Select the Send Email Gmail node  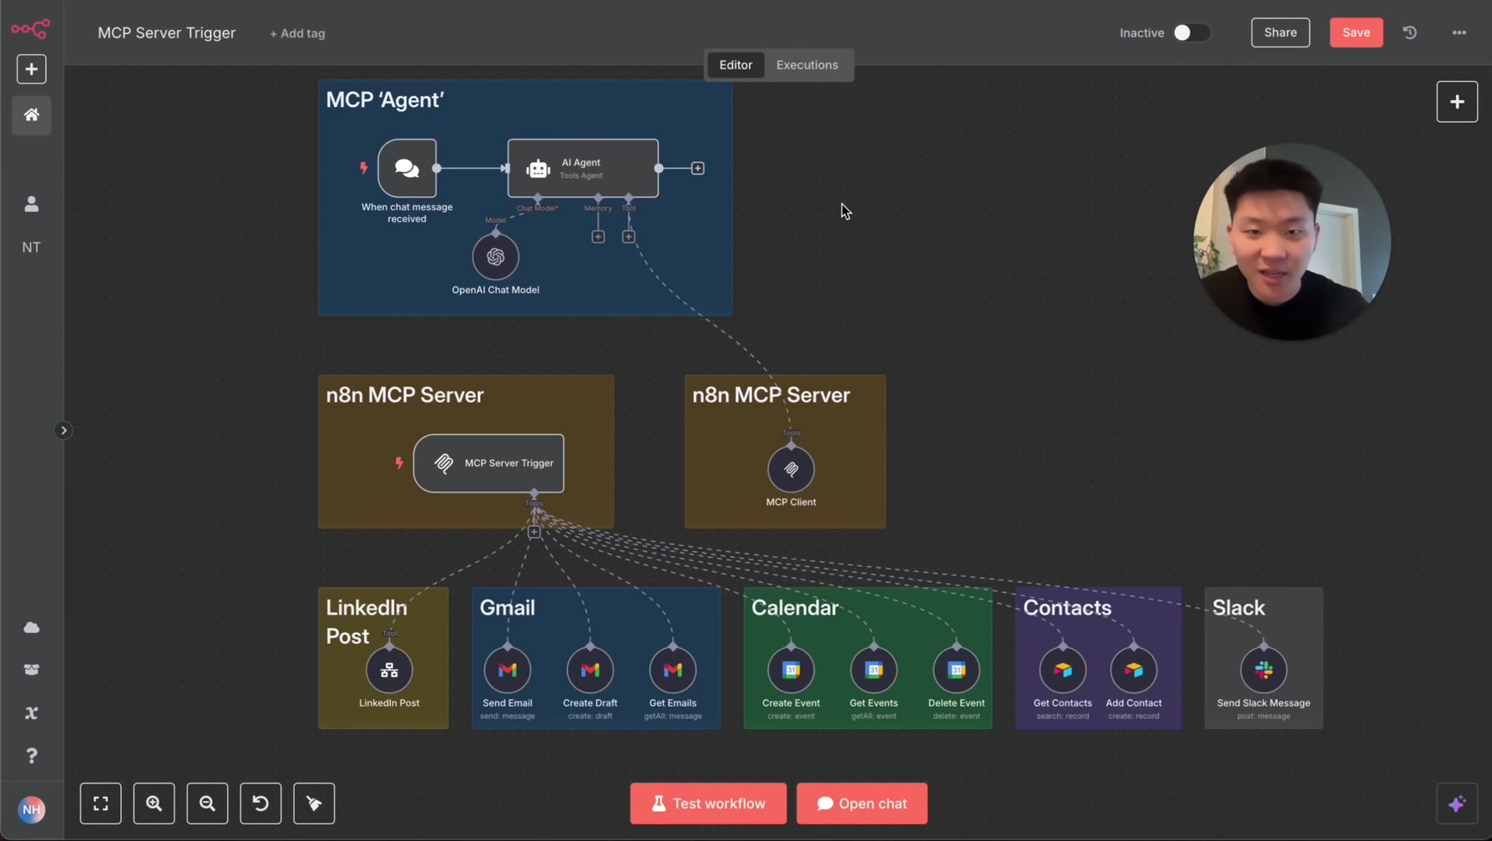508,670
